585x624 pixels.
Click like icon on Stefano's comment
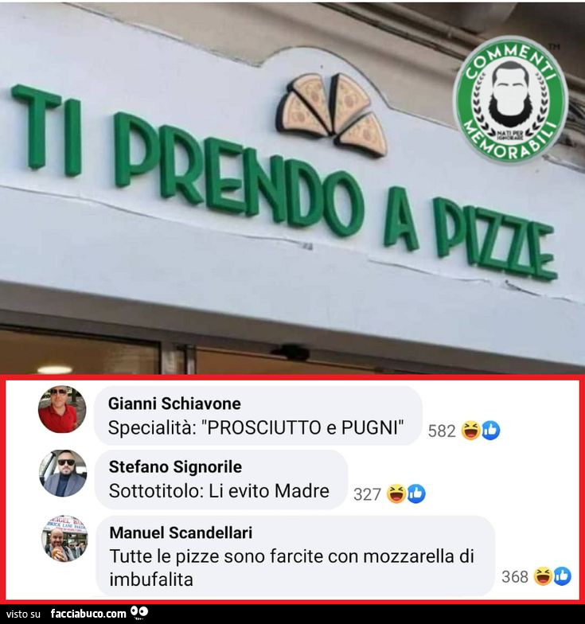[415, 493]
